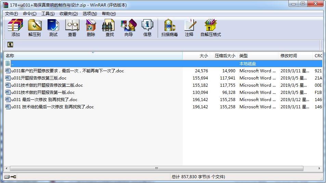
Task: Click status bar total 857,830 bytes text
Action: [x=198, y=177]
